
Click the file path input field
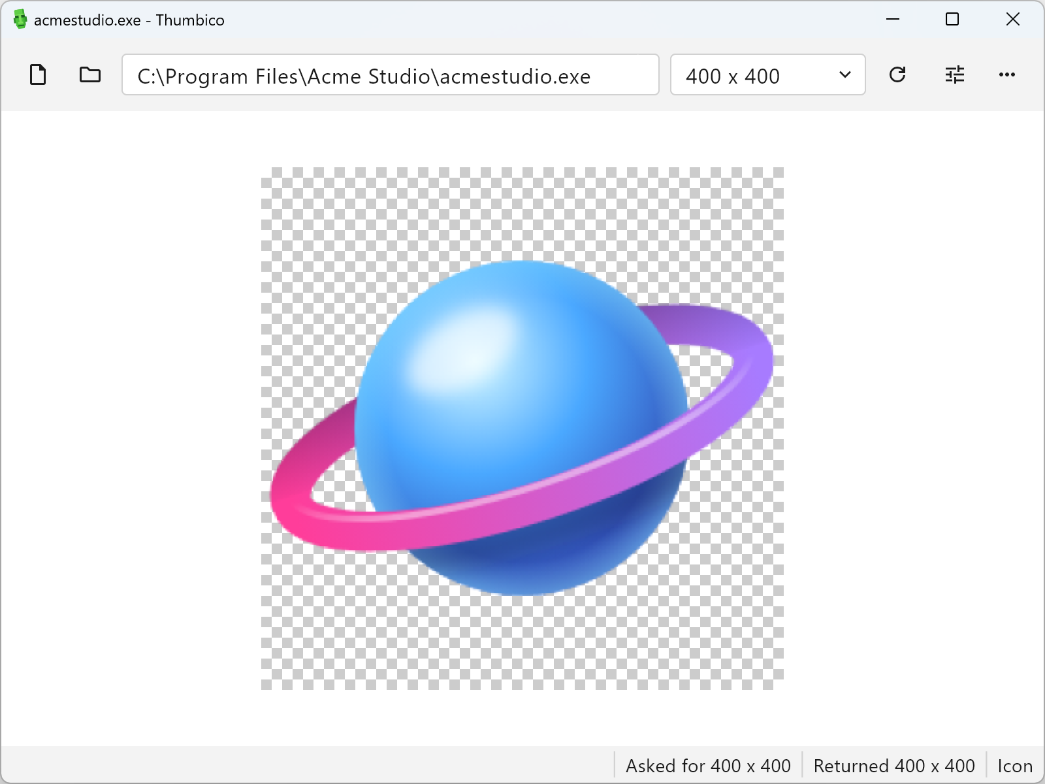click(391, 74)
